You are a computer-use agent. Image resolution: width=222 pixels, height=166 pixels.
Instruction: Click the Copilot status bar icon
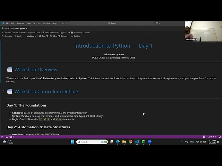point(204,137)
